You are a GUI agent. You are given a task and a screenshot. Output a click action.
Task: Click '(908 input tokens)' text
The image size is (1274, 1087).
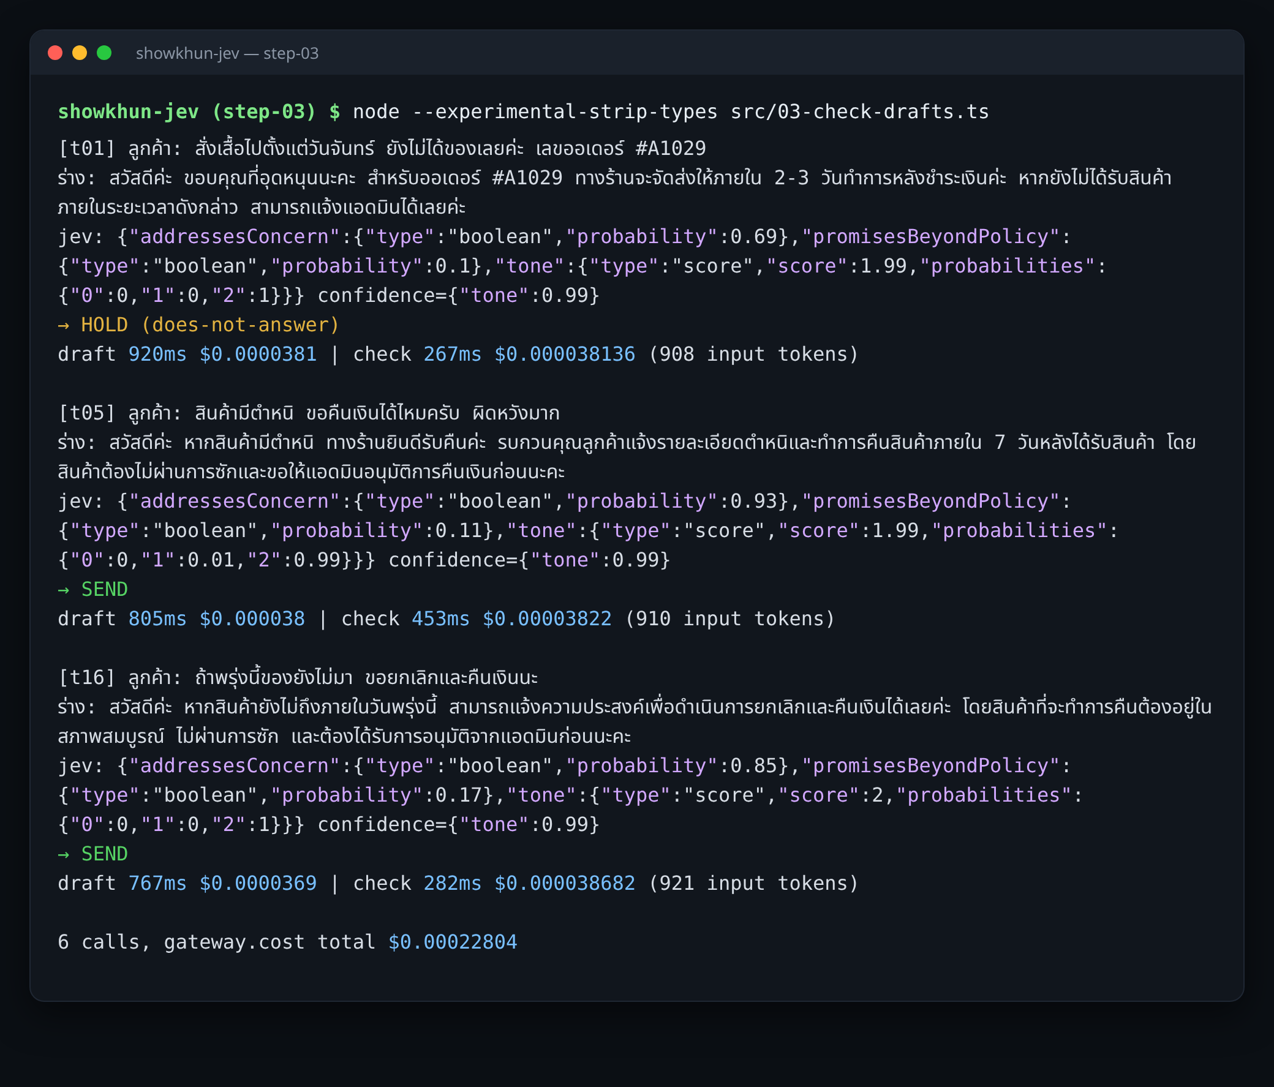coord(753,355)
